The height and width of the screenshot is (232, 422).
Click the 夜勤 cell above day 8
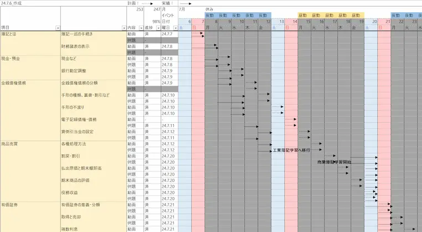(x=211, y=16)
